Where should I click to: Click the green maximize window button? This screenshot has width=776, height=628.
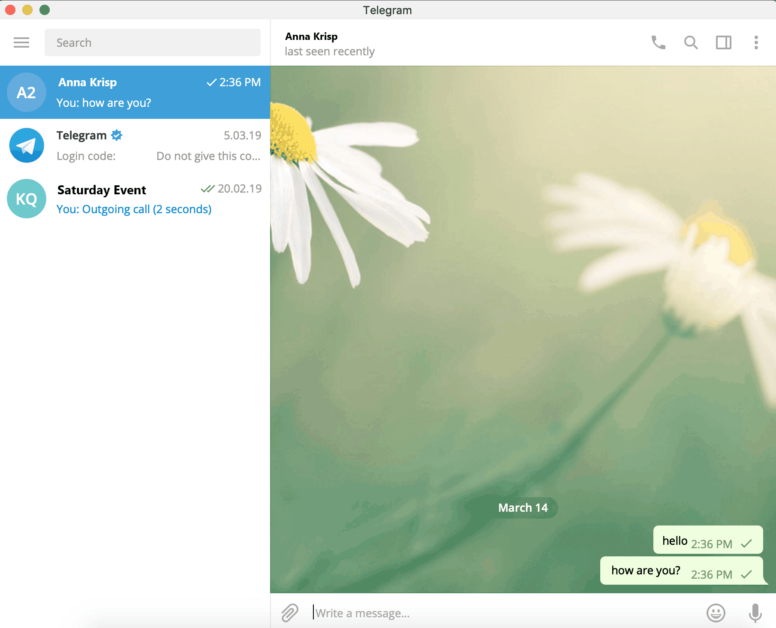(x=45, y=9)
